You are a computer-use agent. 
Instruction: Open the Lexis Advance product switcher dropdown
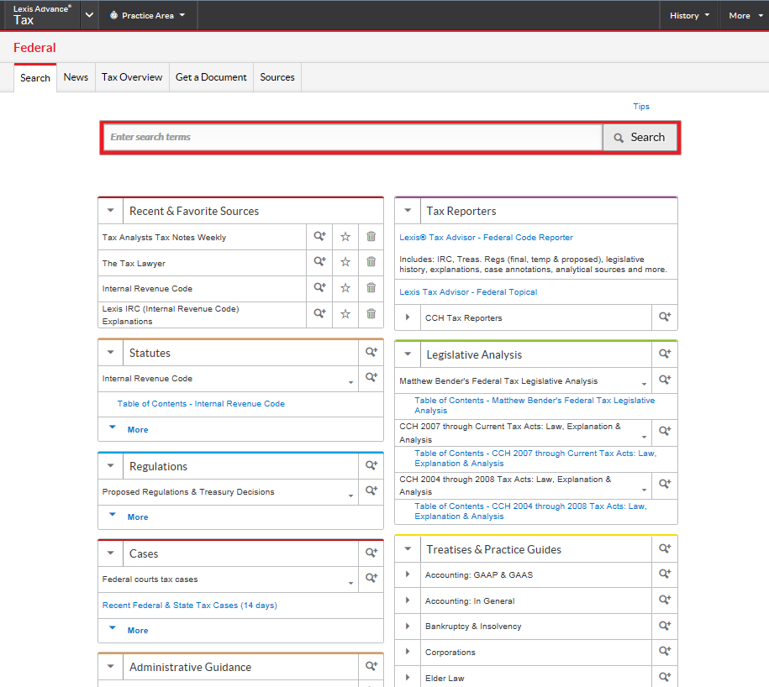click(x=89, y=15)
